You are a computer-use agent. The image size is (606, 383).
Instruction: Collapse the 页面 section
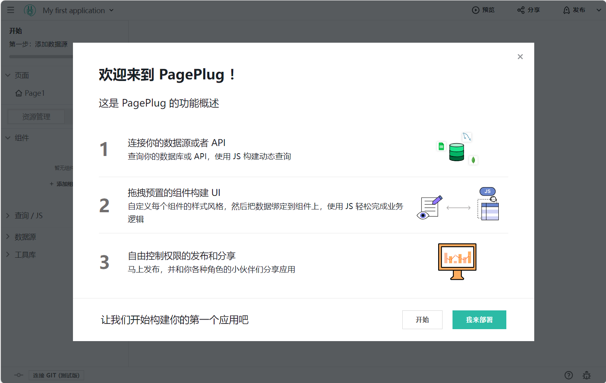click(x=8, y=75)
